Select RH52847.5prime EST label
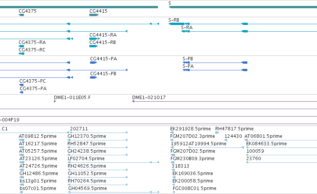The height and width of the screenshot is (194, 317). tap(86, 144)
